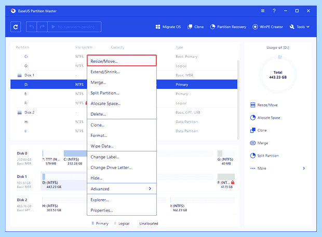The height and width of the screenshot is (237, 322).
Task: Select the G: partition row
Action: pyautogui.click(x=124, y=66)
